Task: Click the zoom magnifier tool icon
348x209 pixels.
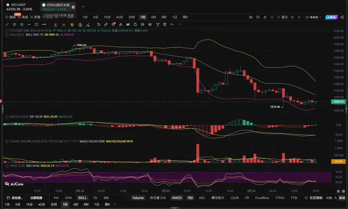Action: tap(113, 25)
